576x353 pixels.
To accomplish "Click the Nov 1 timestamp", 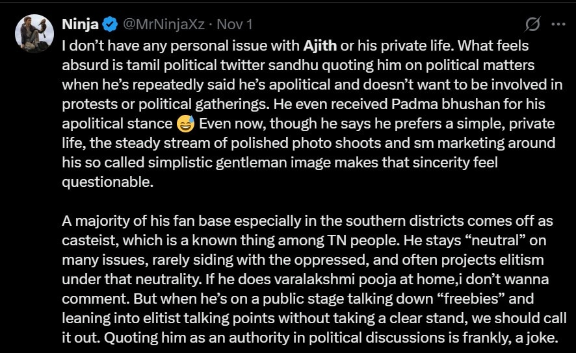I will pos(234,25).
